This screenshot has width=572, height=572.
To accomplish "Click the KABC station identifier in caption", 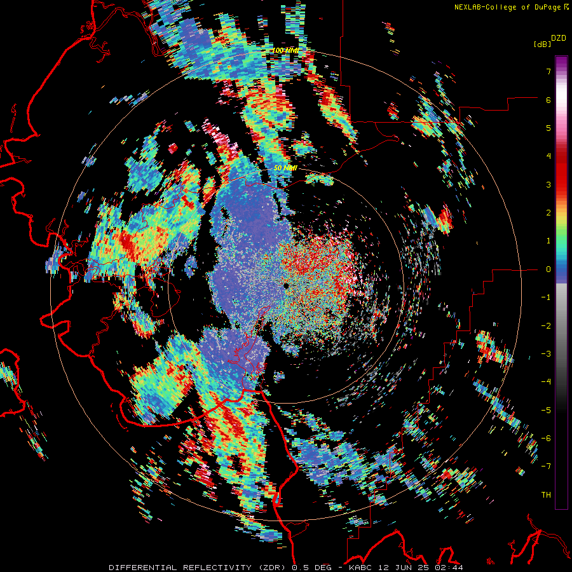I will pos(362,568).
